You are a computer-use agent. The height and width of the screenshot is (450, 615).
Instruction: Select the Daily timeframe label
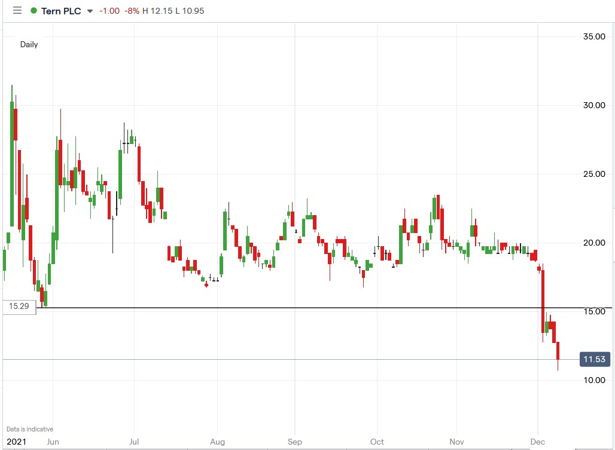point(29,44)
